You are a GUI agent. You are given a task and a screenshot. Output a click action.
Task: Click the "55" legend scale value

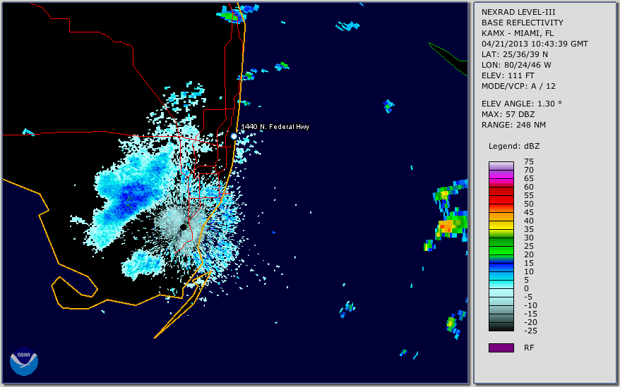coord(529,195)
